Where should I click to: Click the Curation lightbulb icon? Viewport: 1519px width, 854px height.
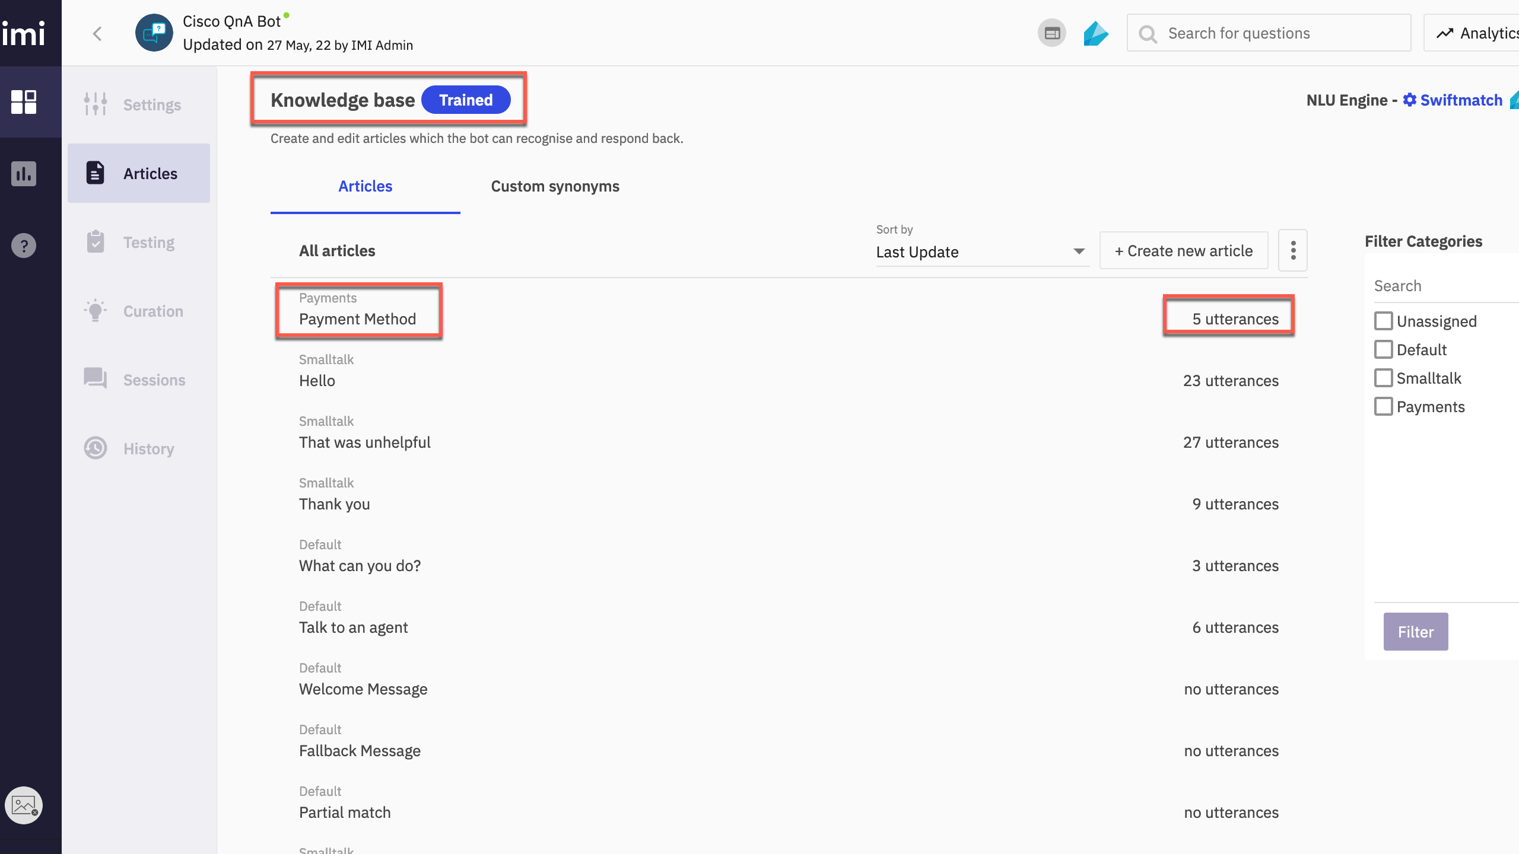(x=96, y=311)
